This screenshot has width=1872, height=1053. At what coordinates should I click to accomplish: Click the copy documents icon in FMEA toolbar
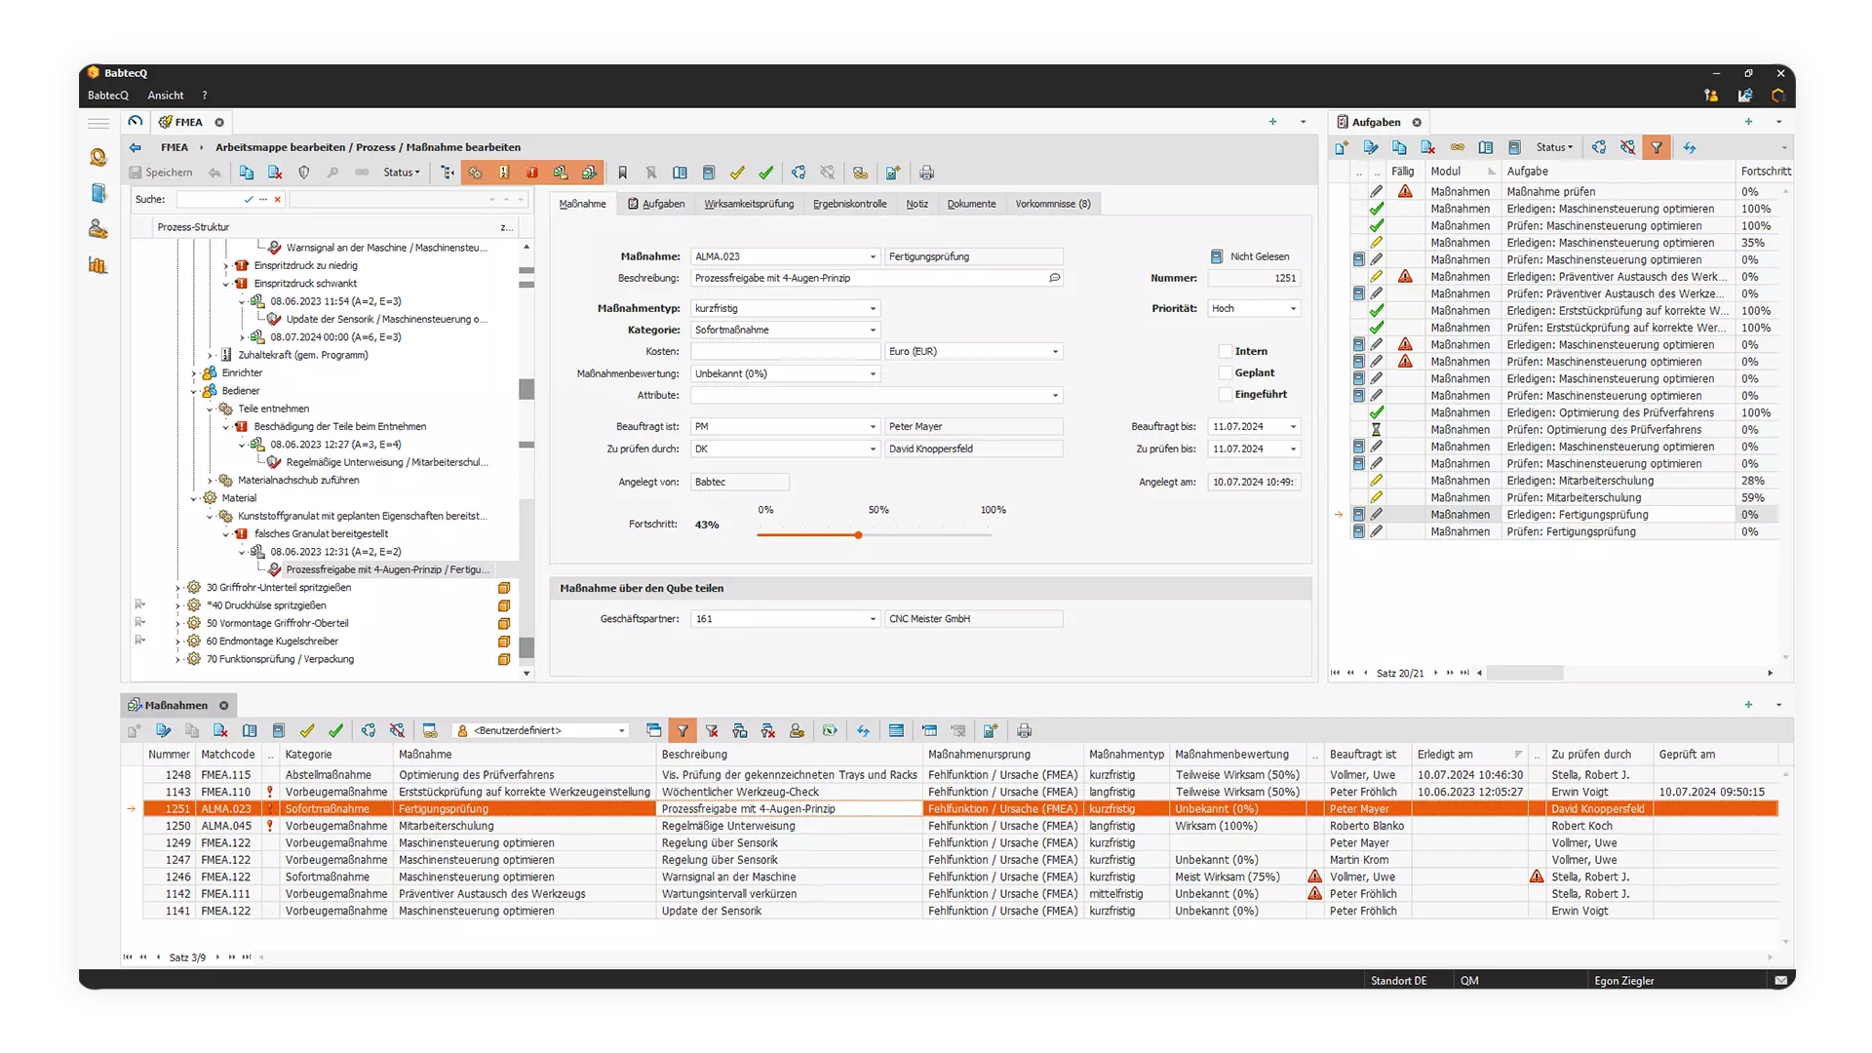tap(247, 173)
